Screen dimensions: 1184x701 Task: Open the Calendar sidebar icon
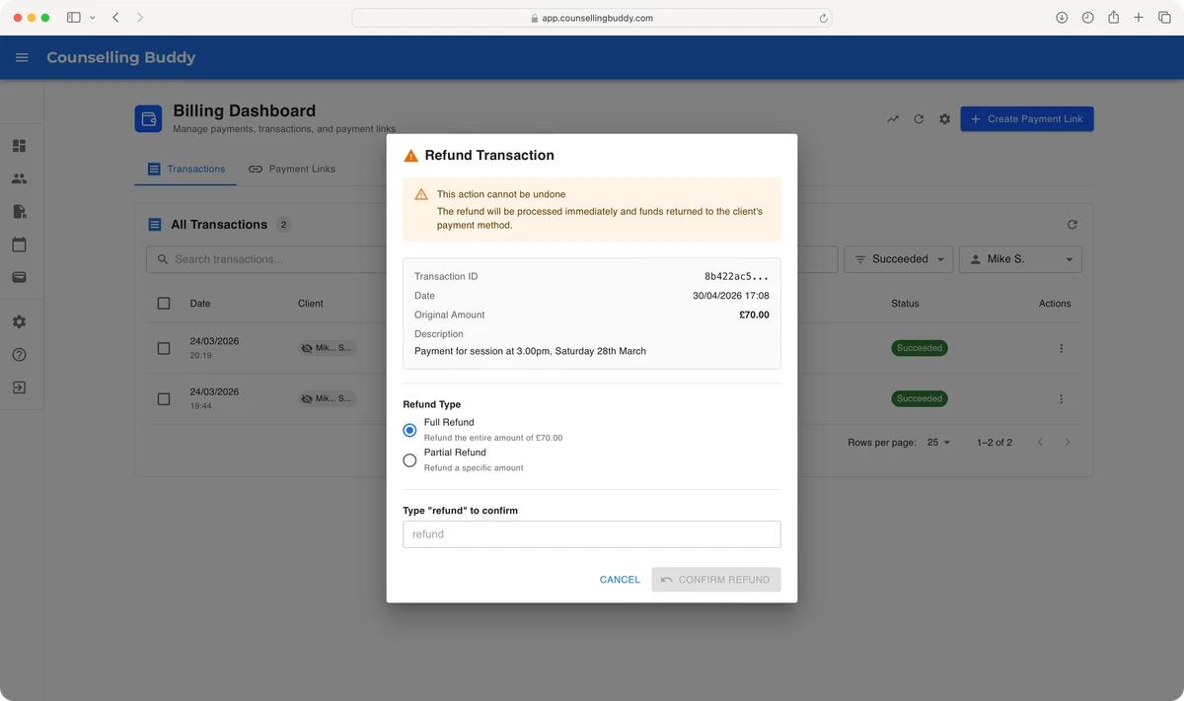19,245
